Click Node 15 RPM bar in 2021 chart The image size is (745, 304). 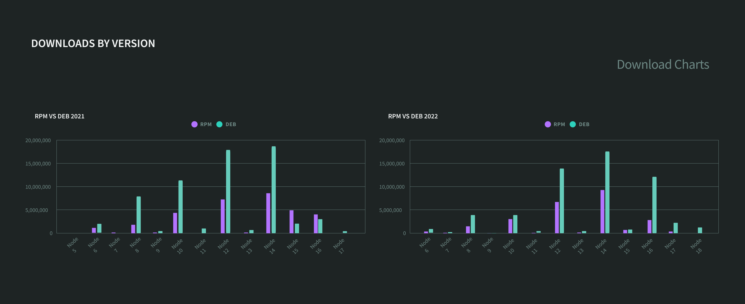point(292,222)
